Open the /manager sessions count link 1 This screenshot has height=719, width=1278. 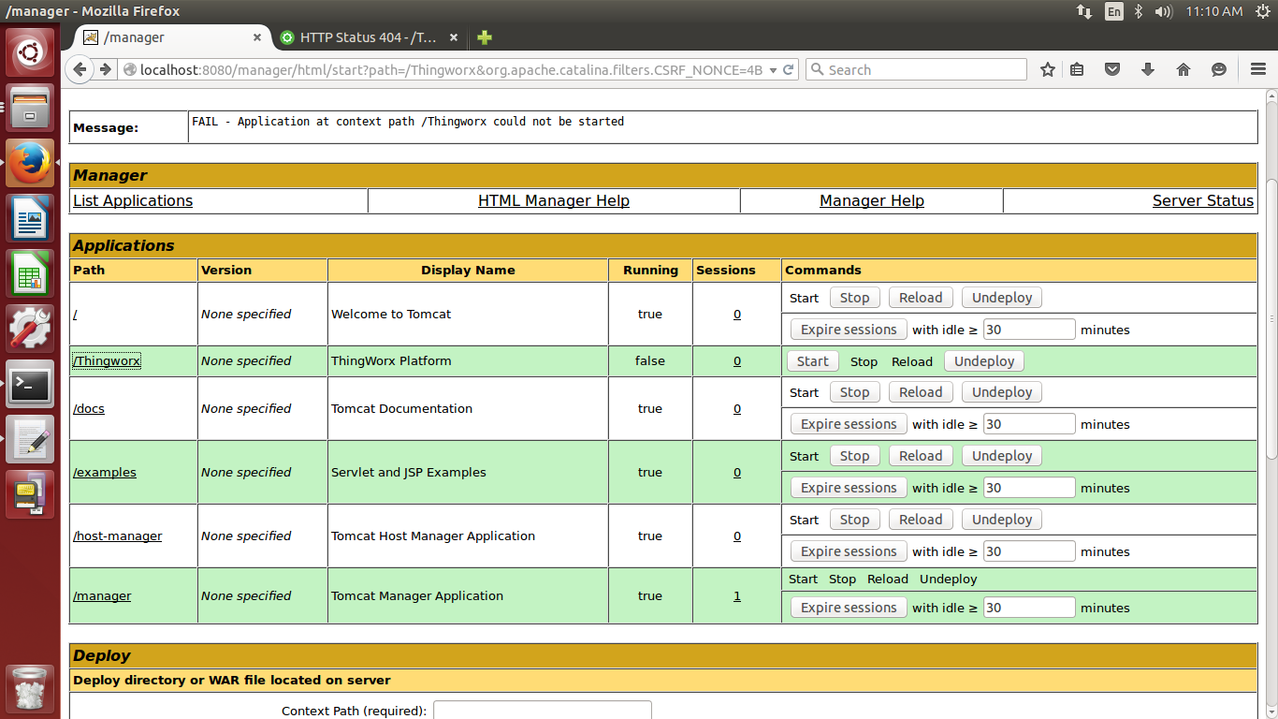pos(737,595)
